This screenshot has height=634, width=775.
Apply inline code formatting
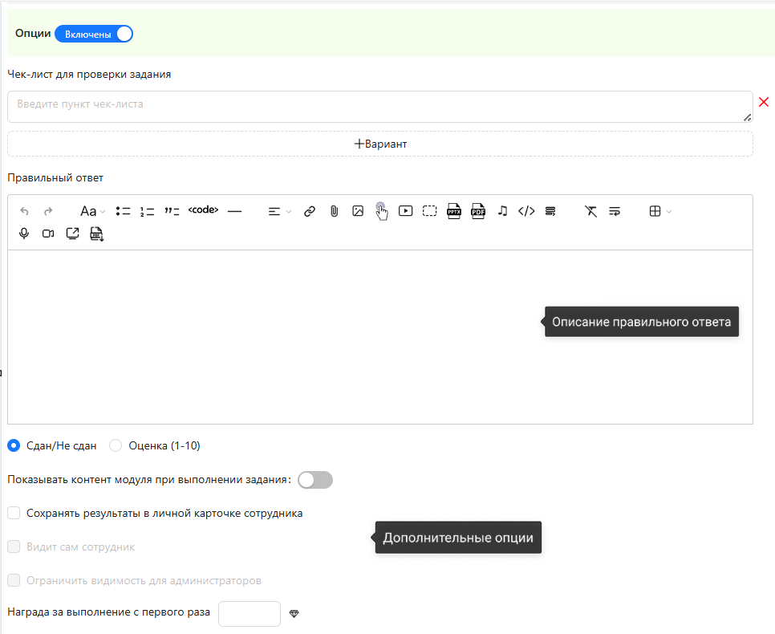click(203, 210)
